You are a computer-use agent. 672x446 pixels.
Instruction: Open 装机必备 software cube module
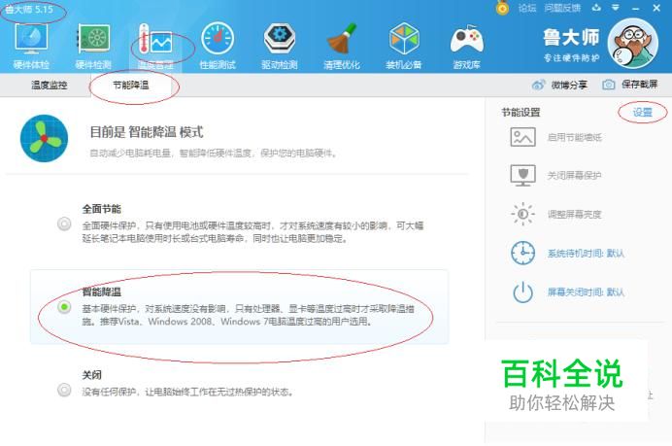tap(404, 47)
